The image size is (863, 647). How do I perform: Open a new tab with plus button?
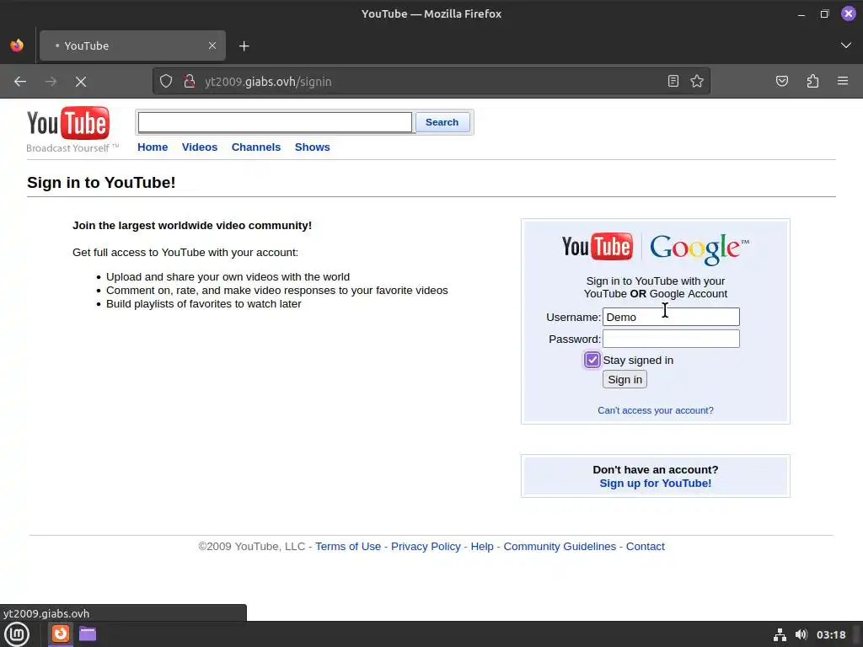244,46
